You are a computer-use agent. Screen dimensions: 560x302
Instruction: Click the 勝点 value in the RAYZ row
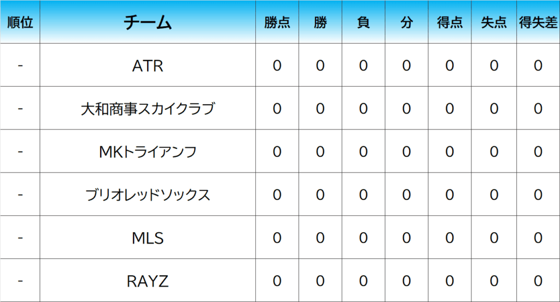(x=277, y=281)
